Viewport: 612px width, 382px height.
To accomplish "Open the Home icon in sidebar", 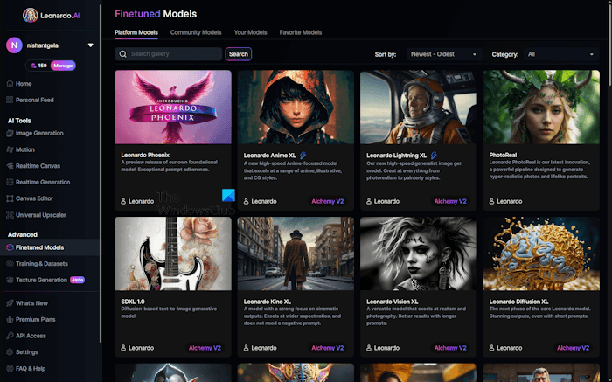I will pos(10,84).
